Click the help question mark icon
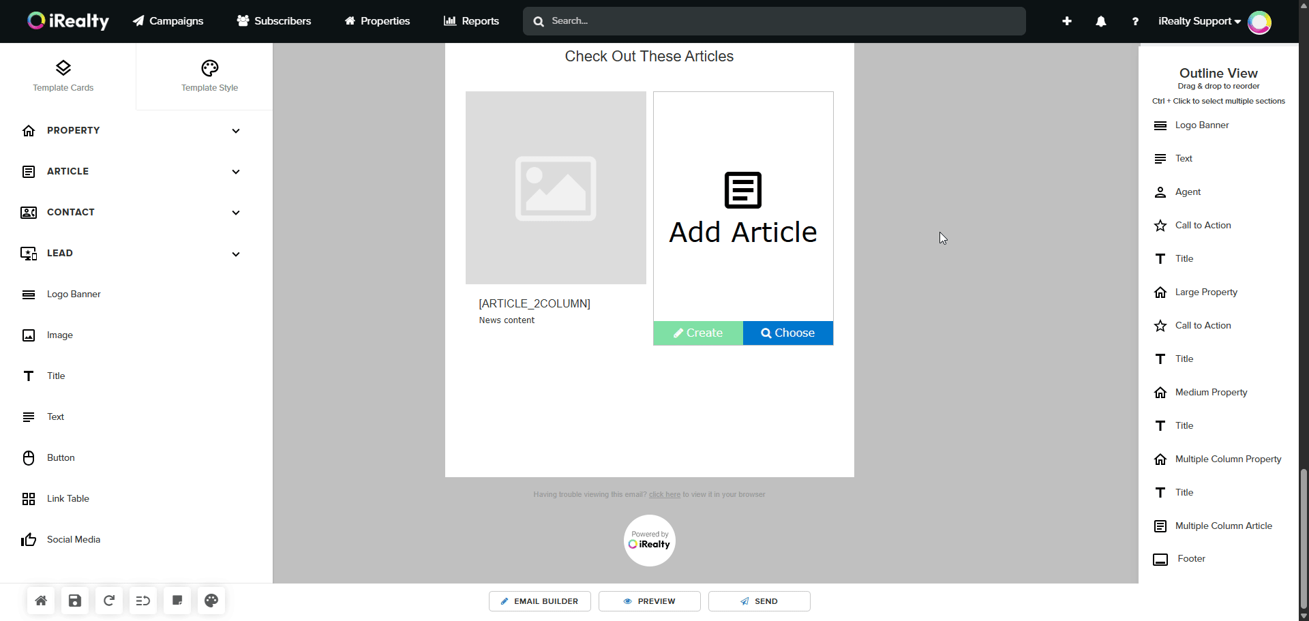1309x621 pixels. coord(1135,21)
